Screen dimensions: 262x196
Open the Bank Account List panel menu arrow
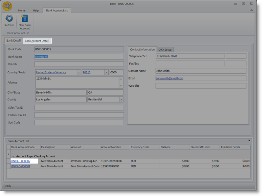[x=249, y=141]
